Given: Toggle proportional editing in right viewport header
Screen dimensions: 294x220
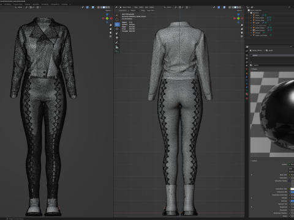Looking at the screenshot, I should pyautogui.click(x=187, y=7).
